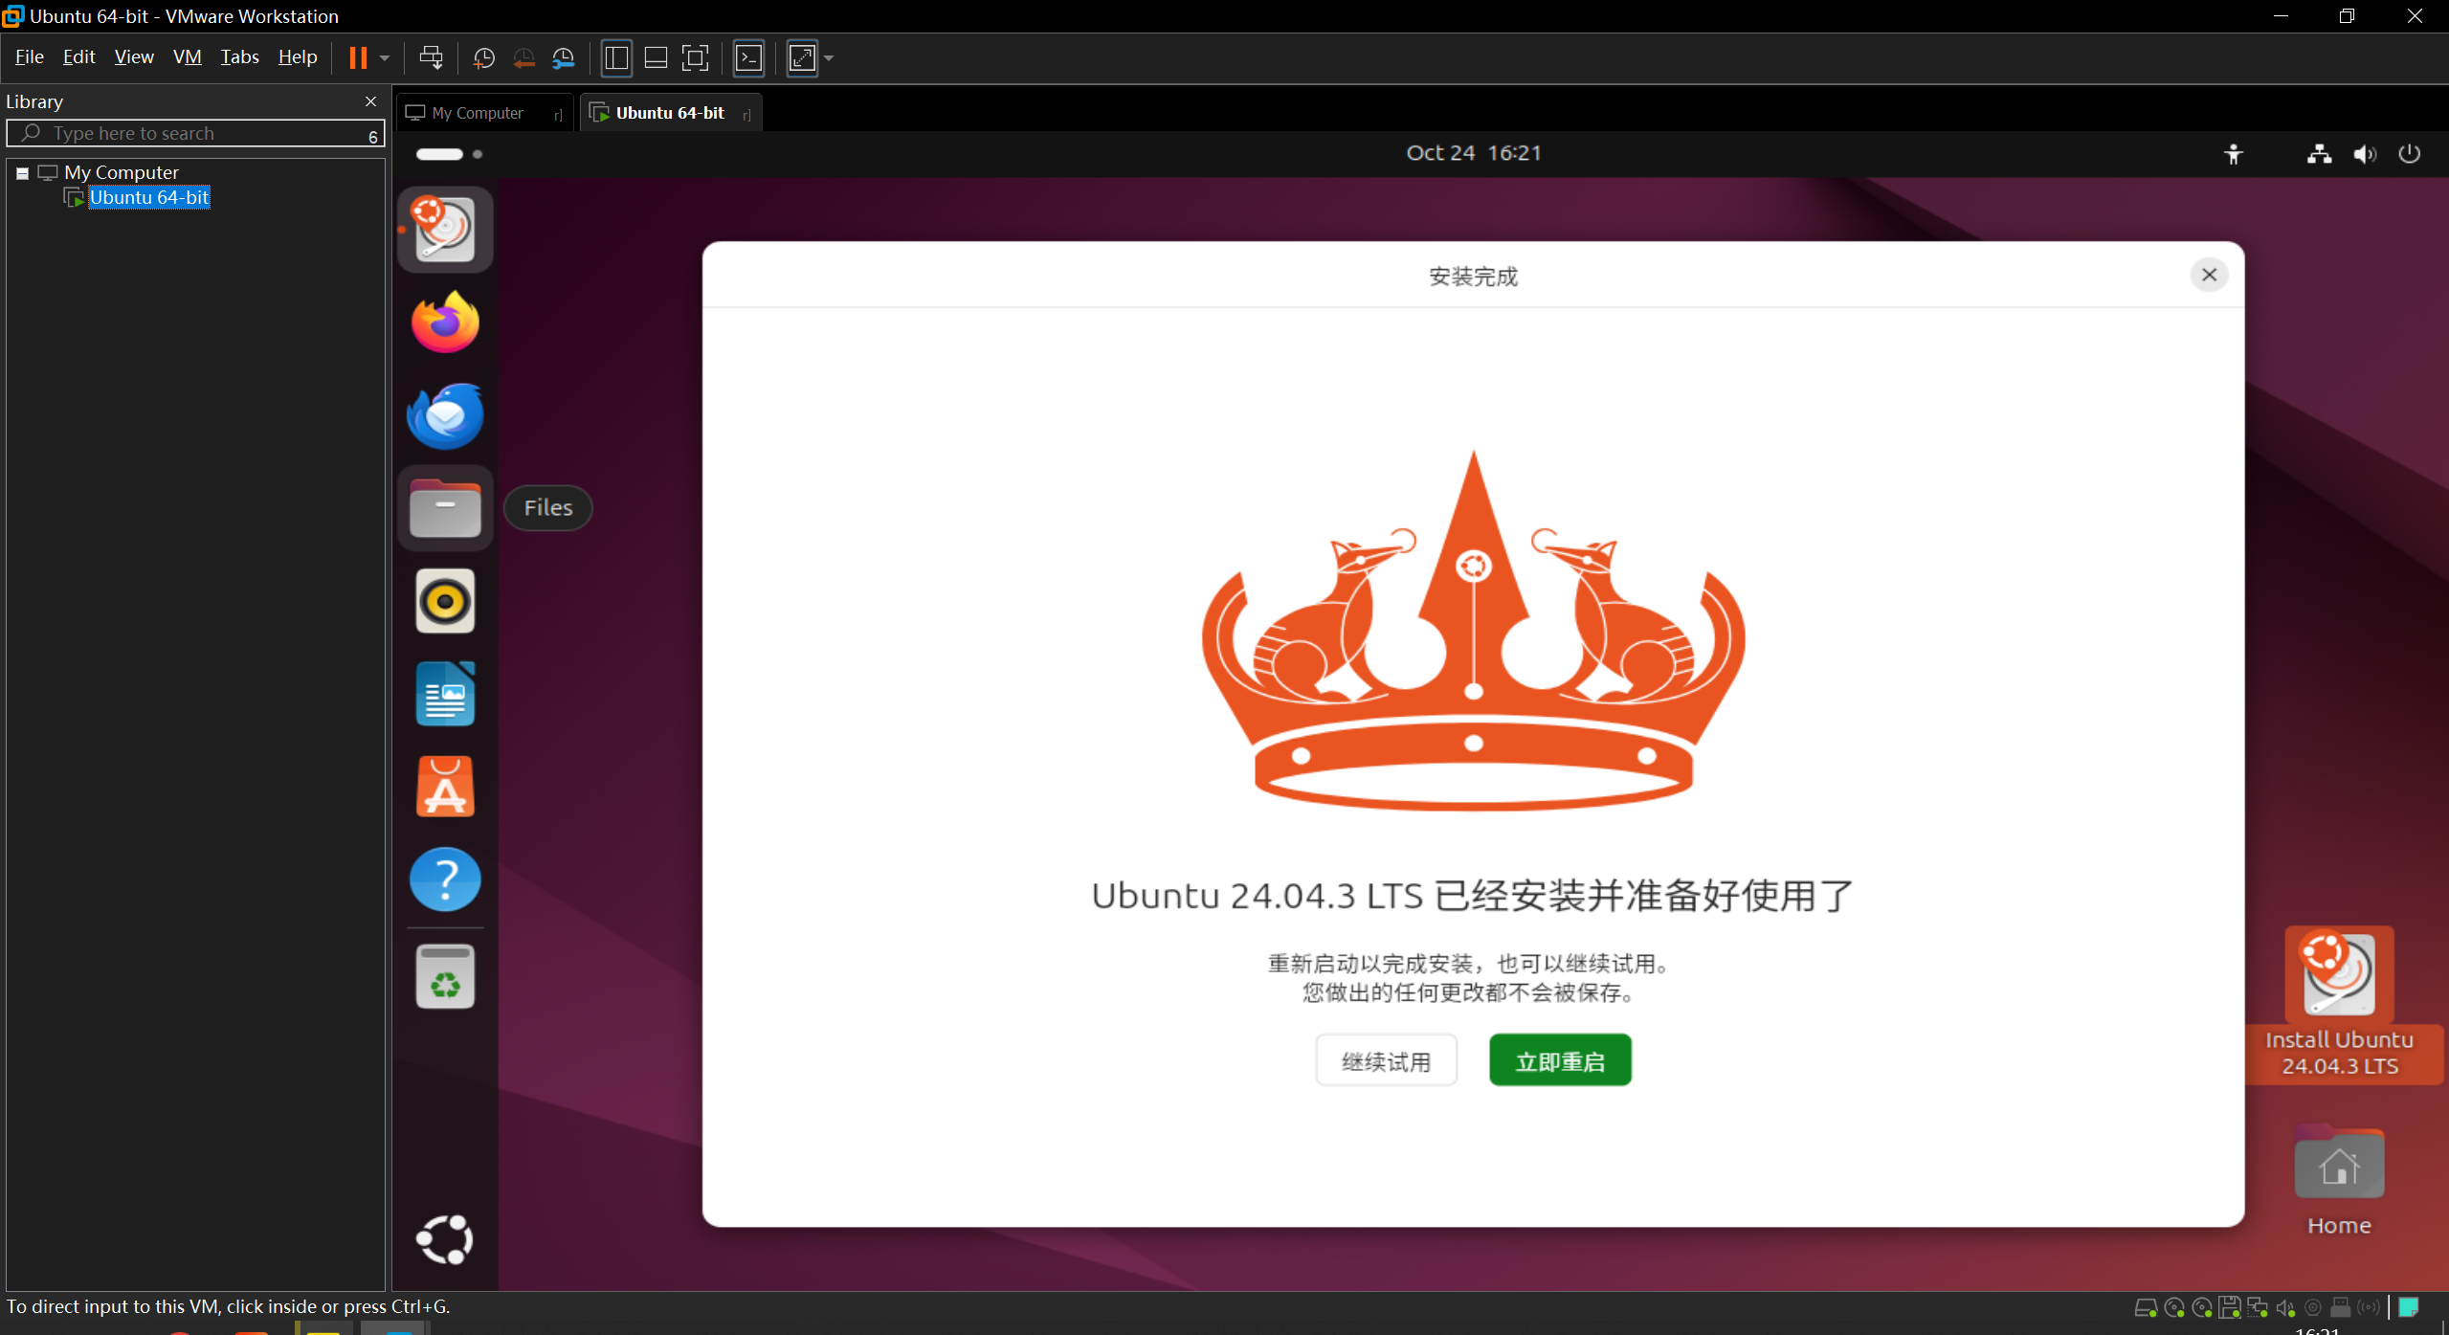Toggle the thumbnail bar view button
The width and height of the screenshot is (2449, 1335).
pos(656,58)
